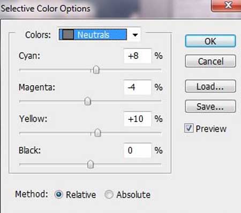This screenshot has width=241, height=213.
Task: Click the Magenta slider handle
Action: 88,101
